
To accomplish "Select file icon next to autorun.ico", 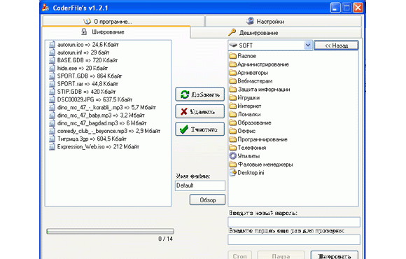I will (52, 45).
